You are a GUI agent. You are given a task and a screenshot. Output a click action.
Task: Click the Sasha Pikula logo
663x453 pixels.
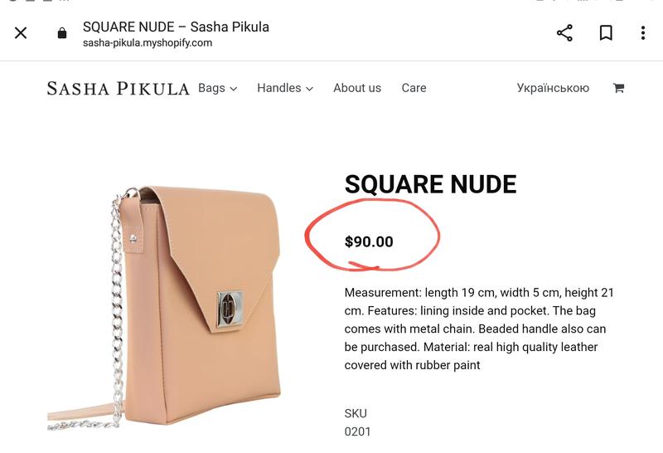[x=118, y=89]
